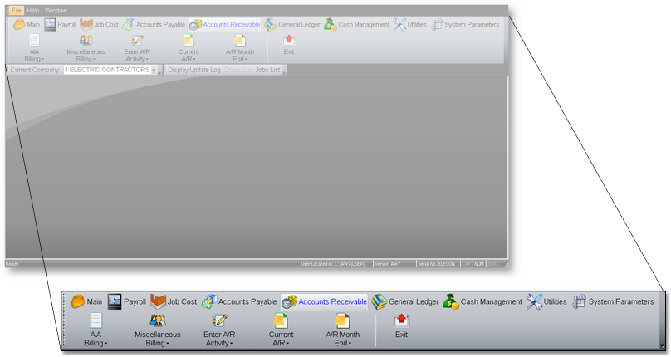Image resolution: width=671 pixels, height=357 pixels.
Task: Click the red Exit icon in the enlarged callout
Action: 401,320
